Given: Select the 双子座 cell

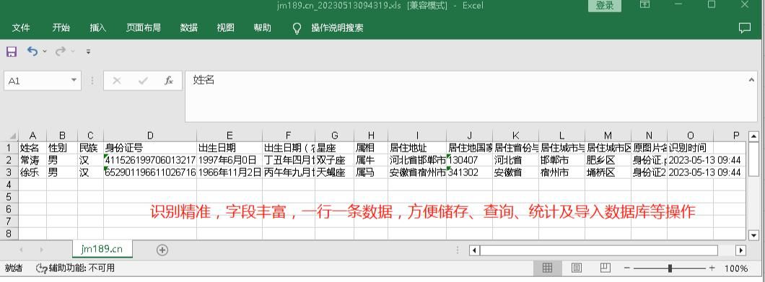Looking at the screenshot, I should coord(334,159).
